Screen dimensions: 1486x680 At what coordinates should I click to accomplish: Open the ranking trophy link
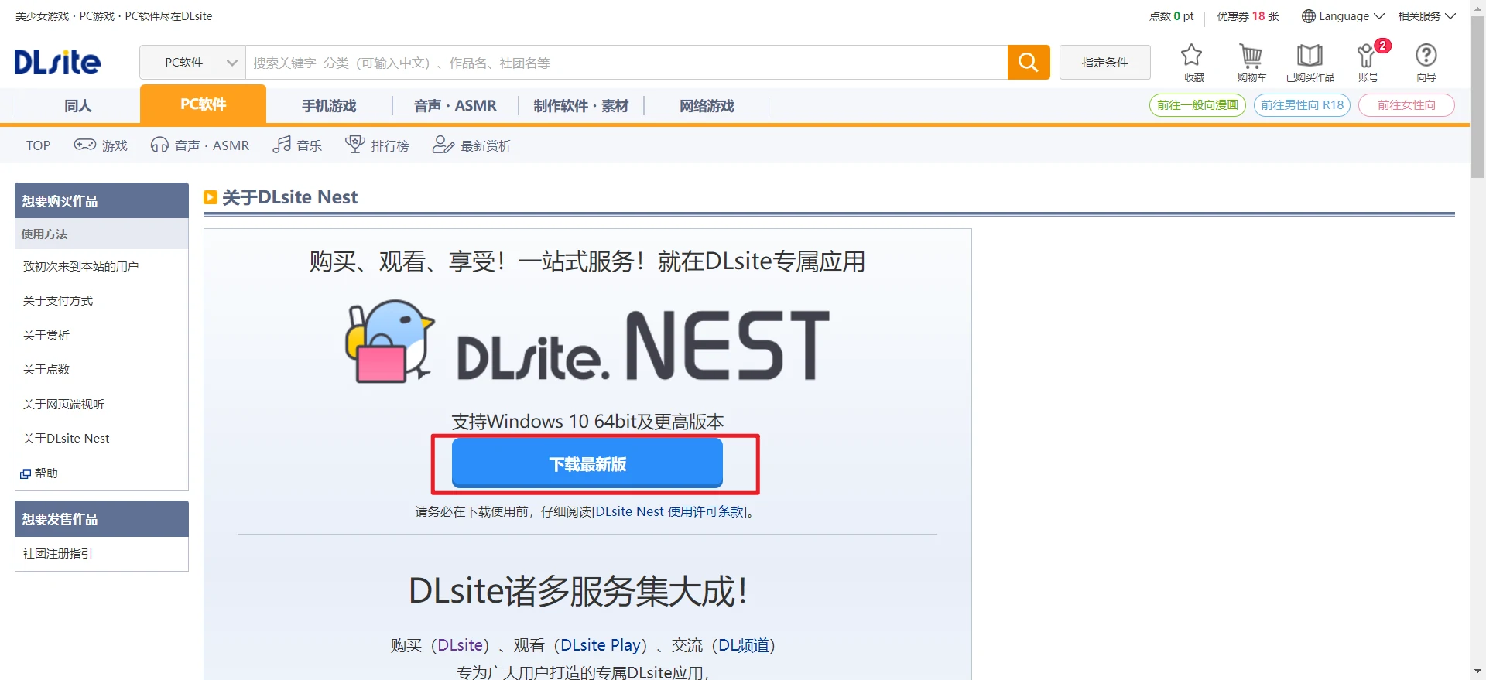(377, 145)
